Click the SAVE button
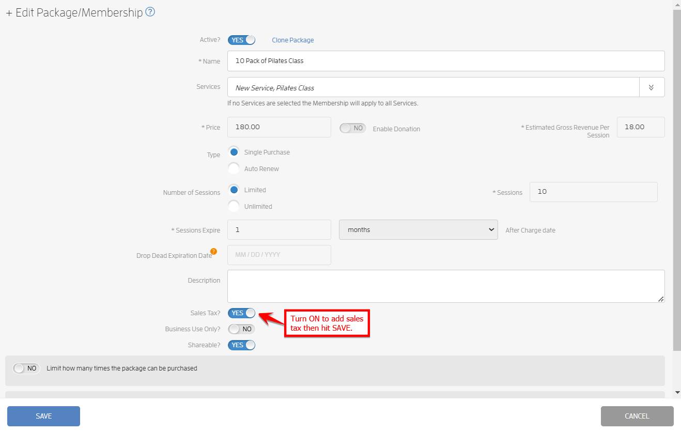This screenshot has width=681, height=432. [43, 416]
